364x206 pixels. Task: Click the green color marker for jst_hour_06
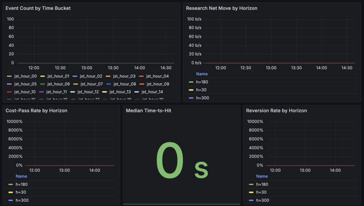(43, 84)
